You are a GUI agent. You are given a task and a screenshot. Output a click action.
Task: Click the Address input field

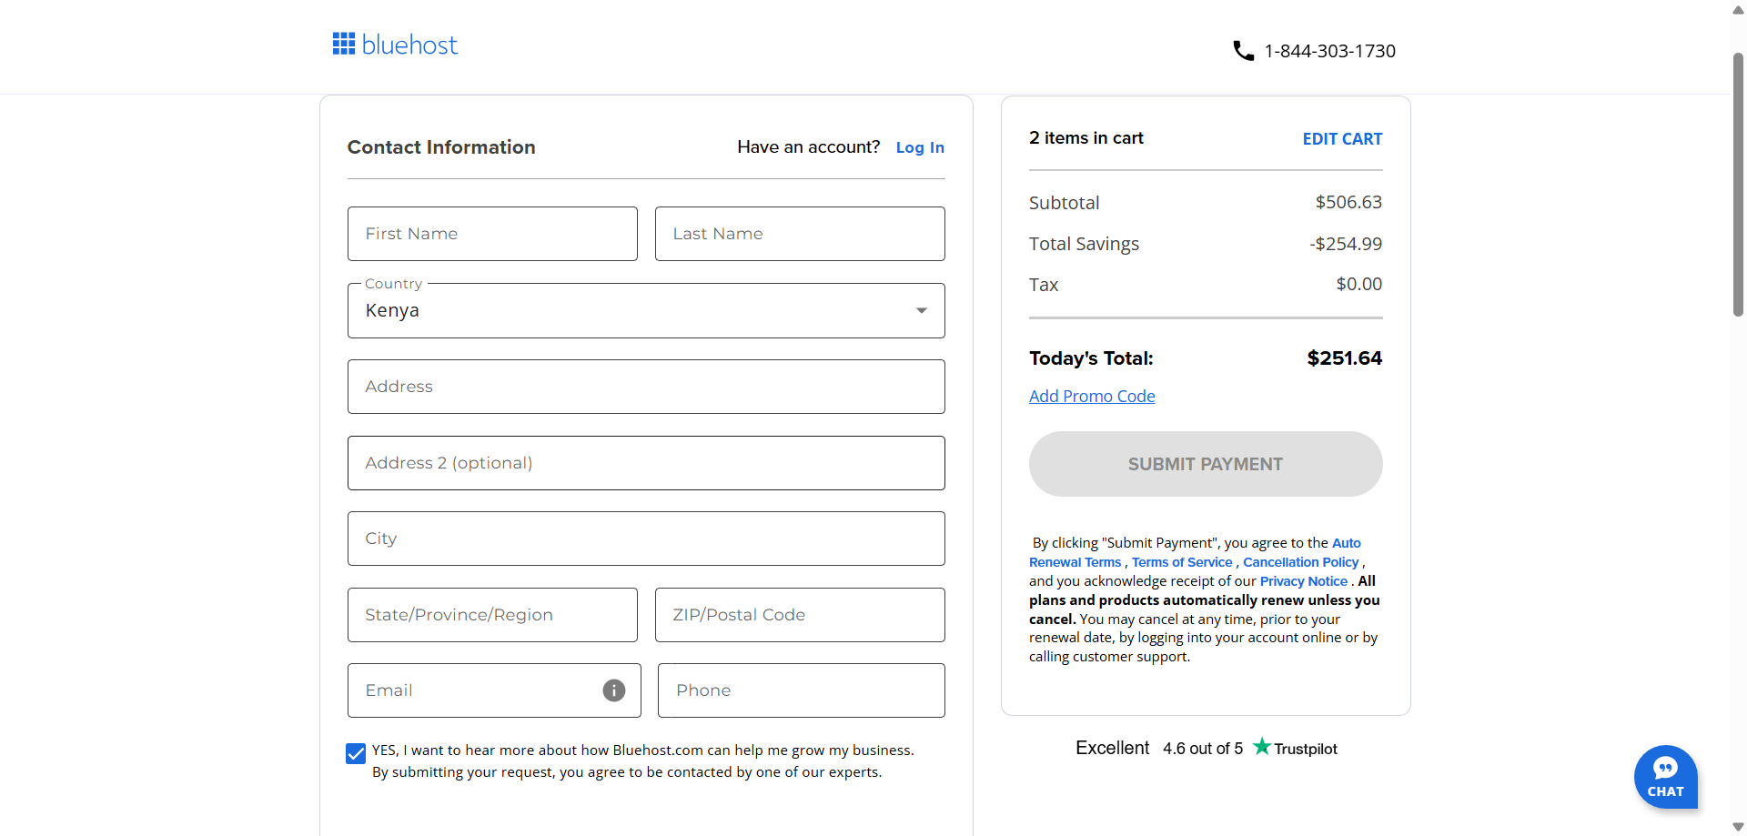pyautogui.click(x=646, y=387)
